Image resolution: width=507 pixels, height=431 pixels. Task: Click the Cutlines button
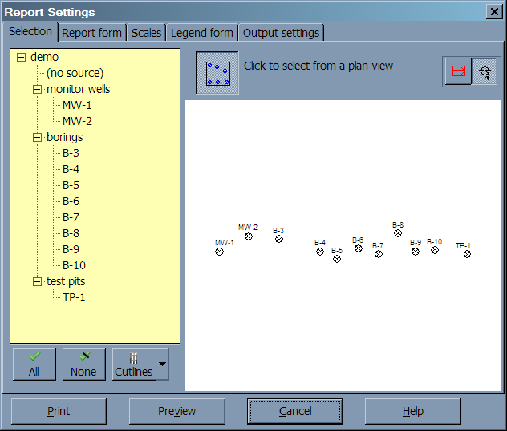click(133, 365)
